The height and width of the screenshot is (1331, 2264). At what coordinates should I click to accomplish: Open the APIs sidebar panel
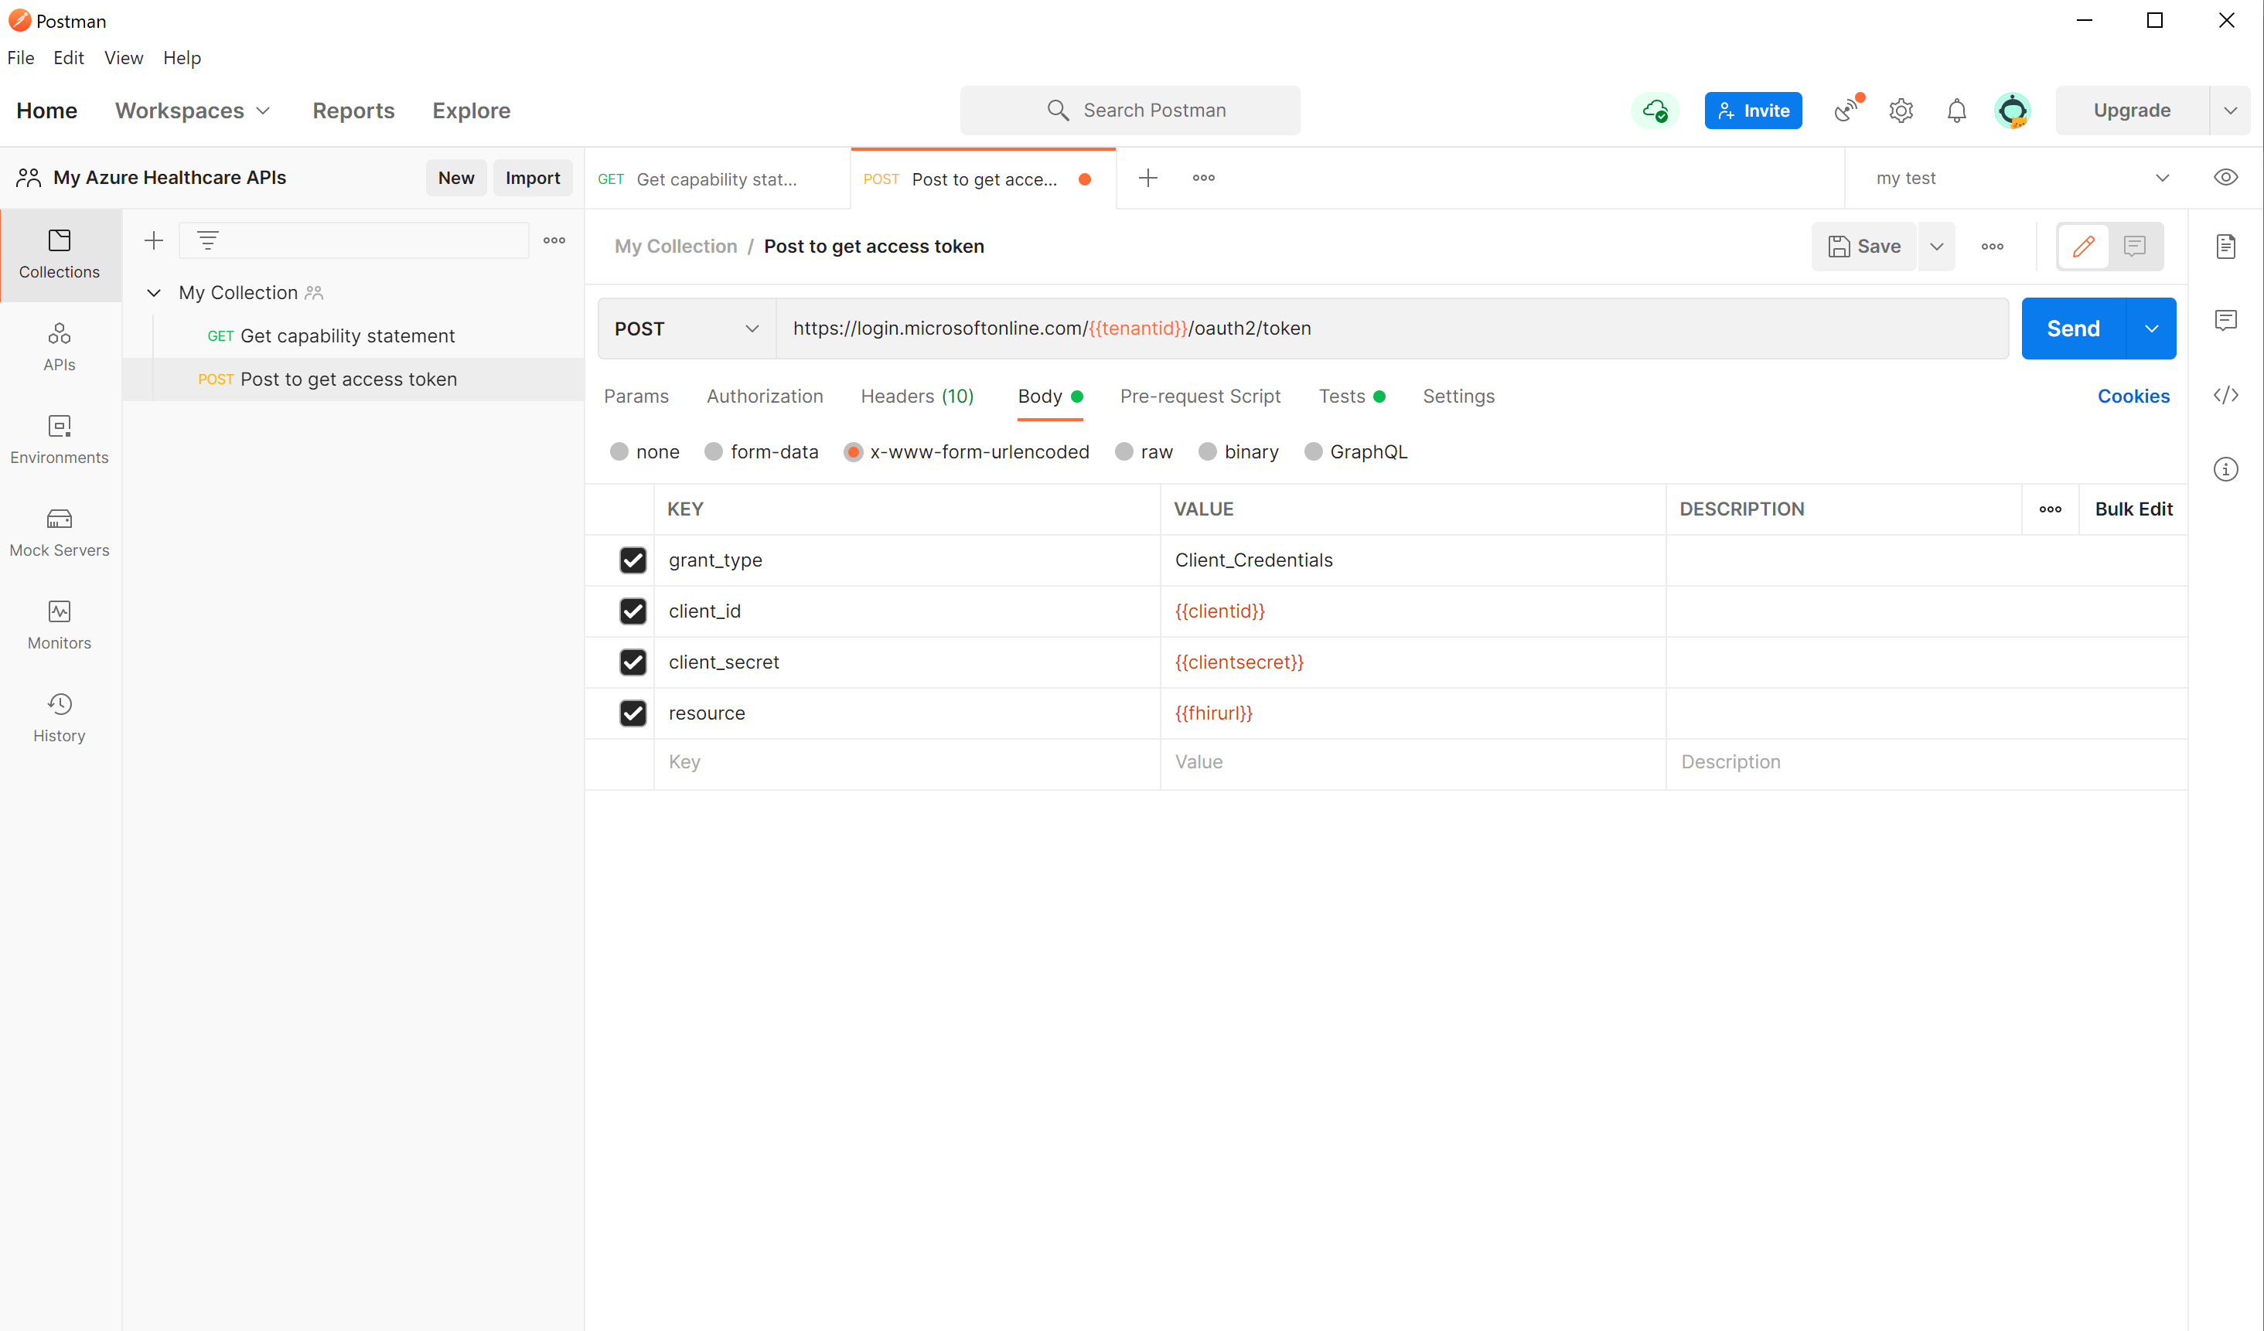point(60,347)
